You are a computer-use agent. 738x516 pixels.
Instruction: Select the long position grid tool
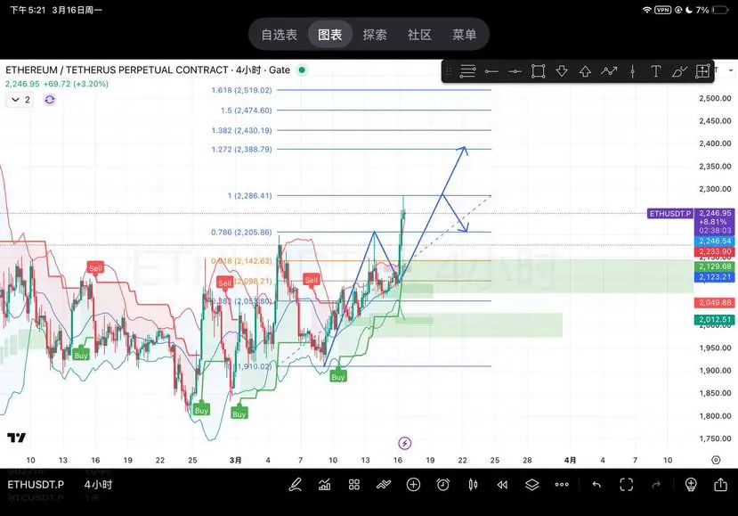(x=702, y=71)
